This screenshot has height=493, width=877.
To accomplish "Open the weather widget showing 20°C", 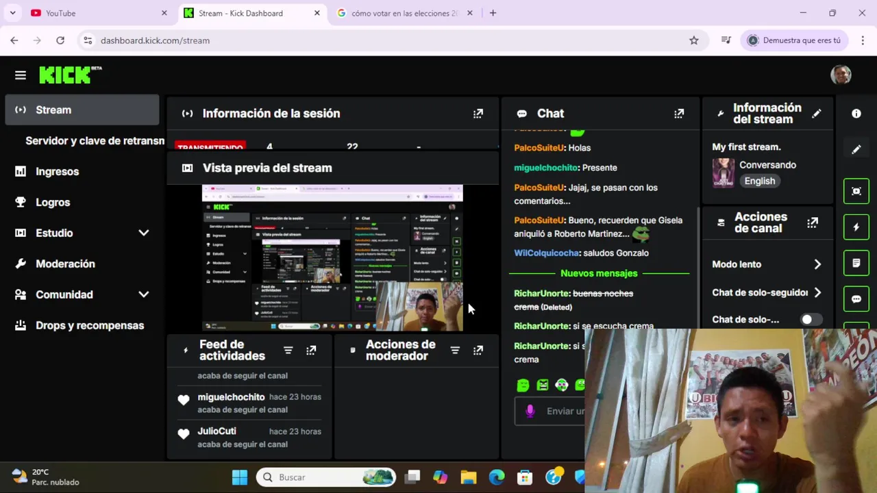I will click(x=47, y=477).
